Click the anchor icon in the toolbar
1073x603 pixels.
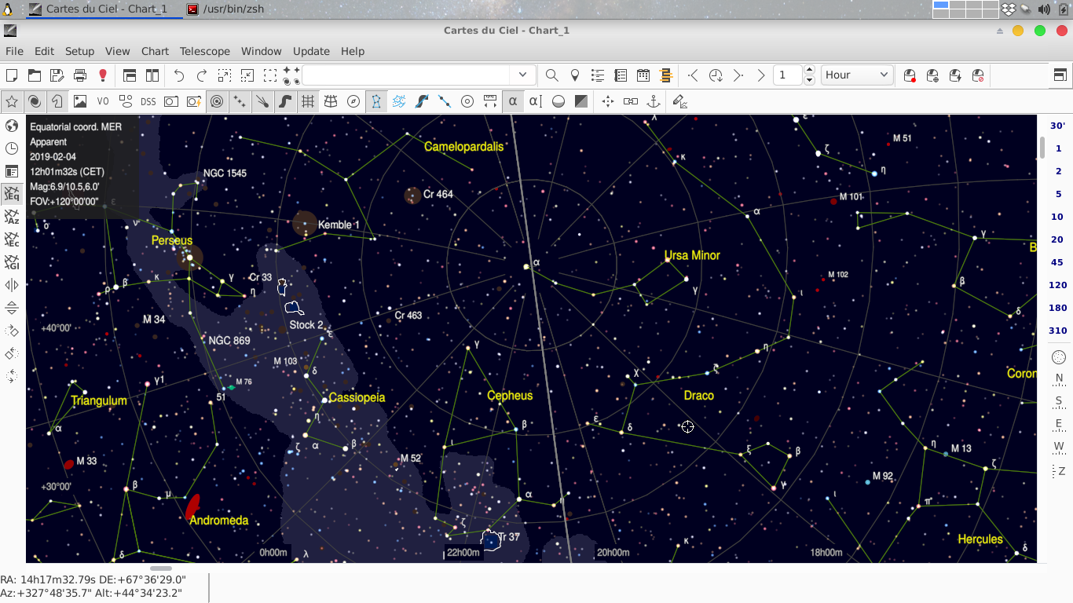click(x=654, y=101)
